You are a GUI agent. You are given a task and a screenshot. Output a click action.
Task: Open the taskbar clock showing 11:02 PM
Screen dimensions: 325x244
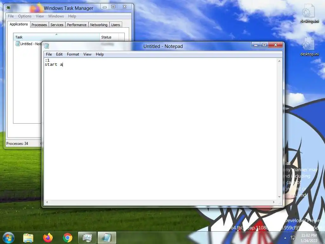pyautogui.click(x=309, y=238)
